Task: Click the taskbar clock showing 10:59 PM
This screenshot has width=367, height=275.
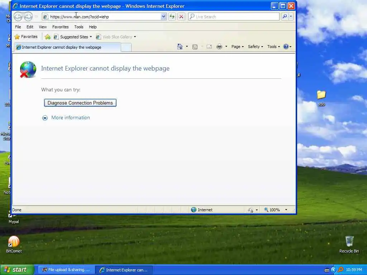Action: point(354,270)
